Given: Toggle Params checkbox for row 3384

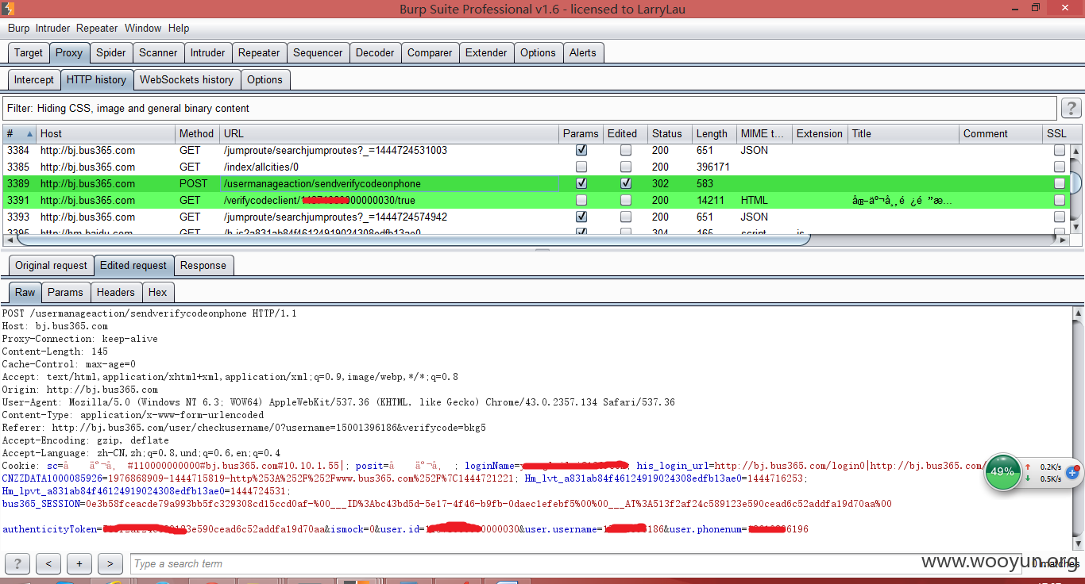Looking at the screenshot, I should (581, 150).
